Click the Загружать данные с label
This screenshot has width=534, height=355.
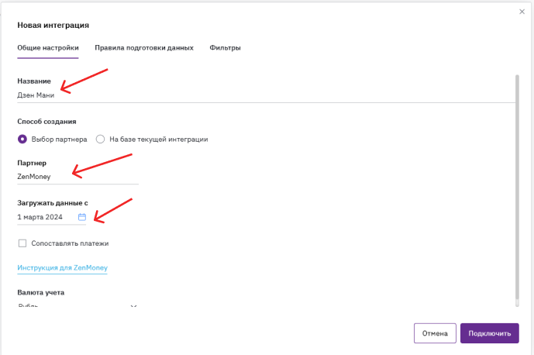point(53,203)
